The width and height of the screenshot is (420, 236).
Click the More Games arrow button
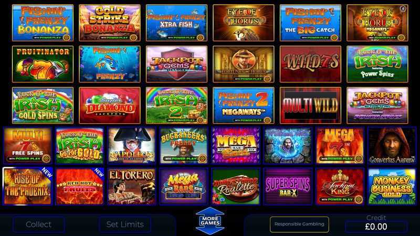[210, 221]
